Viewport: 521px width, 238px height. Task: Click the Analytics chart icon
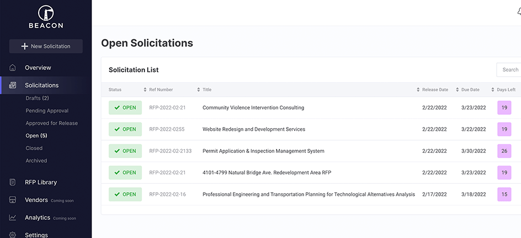13,218
